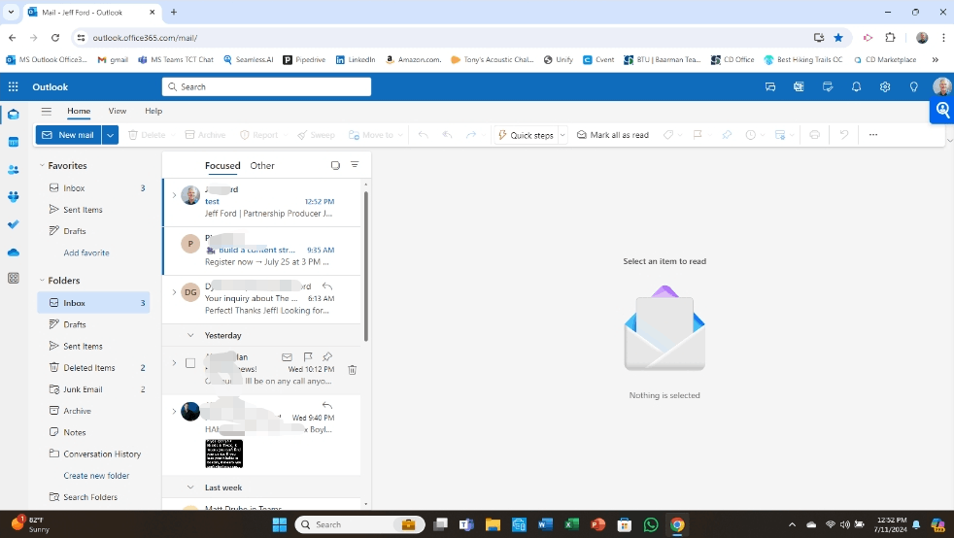Switch to the Other inbox tab
The image size is (954, 538).
[262, 165]
